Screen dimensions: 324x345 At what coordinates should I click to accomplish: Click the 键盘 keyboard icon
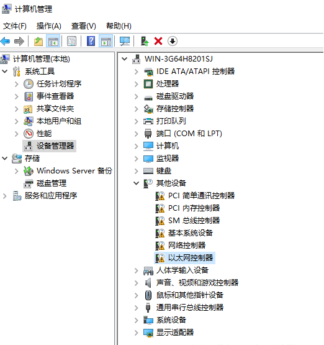click(148, 171)
